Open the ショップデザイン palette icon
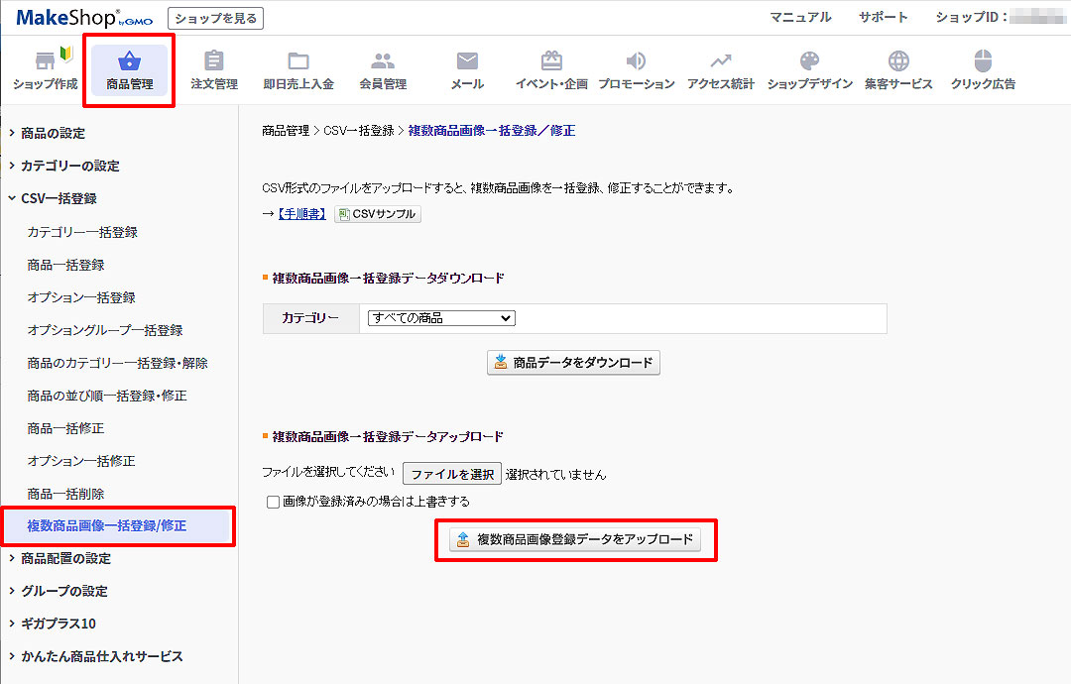 (809, 61)
